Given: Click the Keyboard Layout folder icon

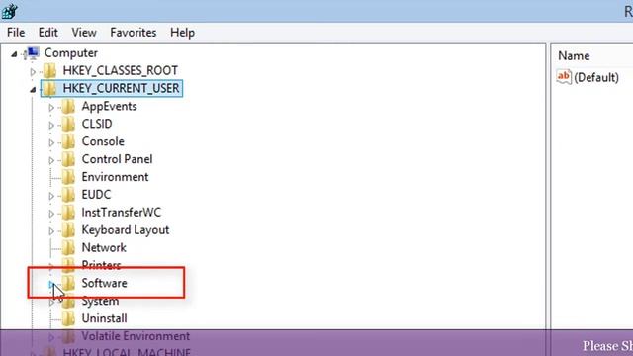Looking at the screenshot, I should 68,230.
